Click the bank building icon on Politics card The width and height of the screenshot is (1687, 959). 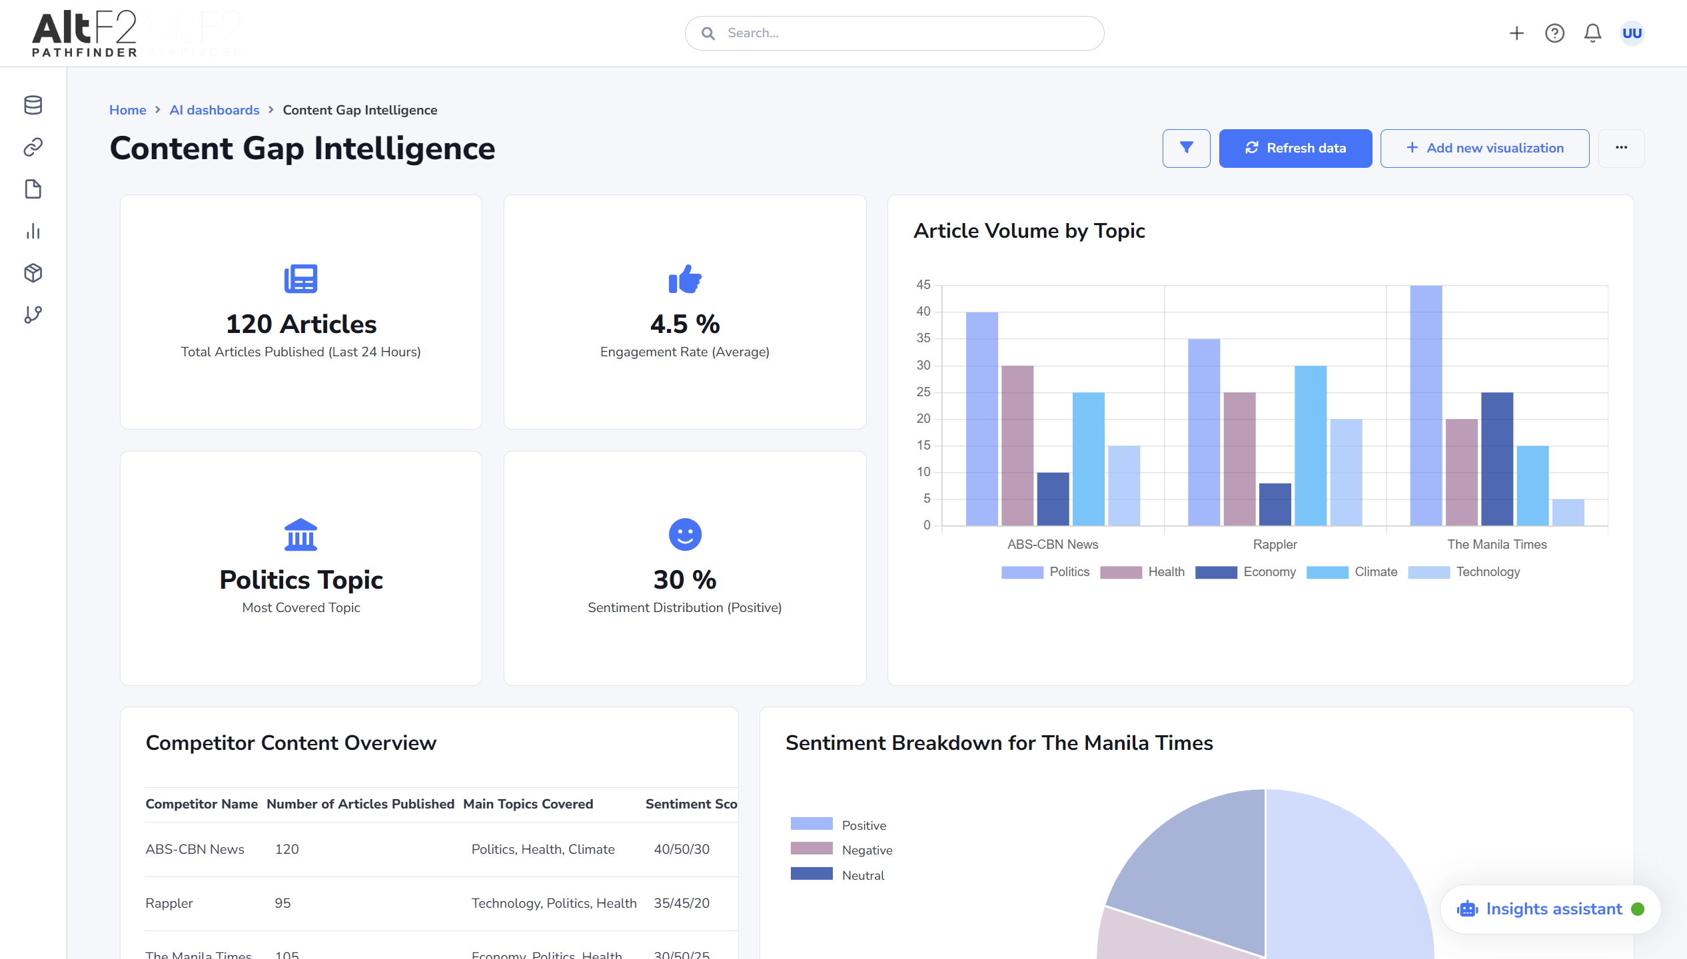click(301, 535)
